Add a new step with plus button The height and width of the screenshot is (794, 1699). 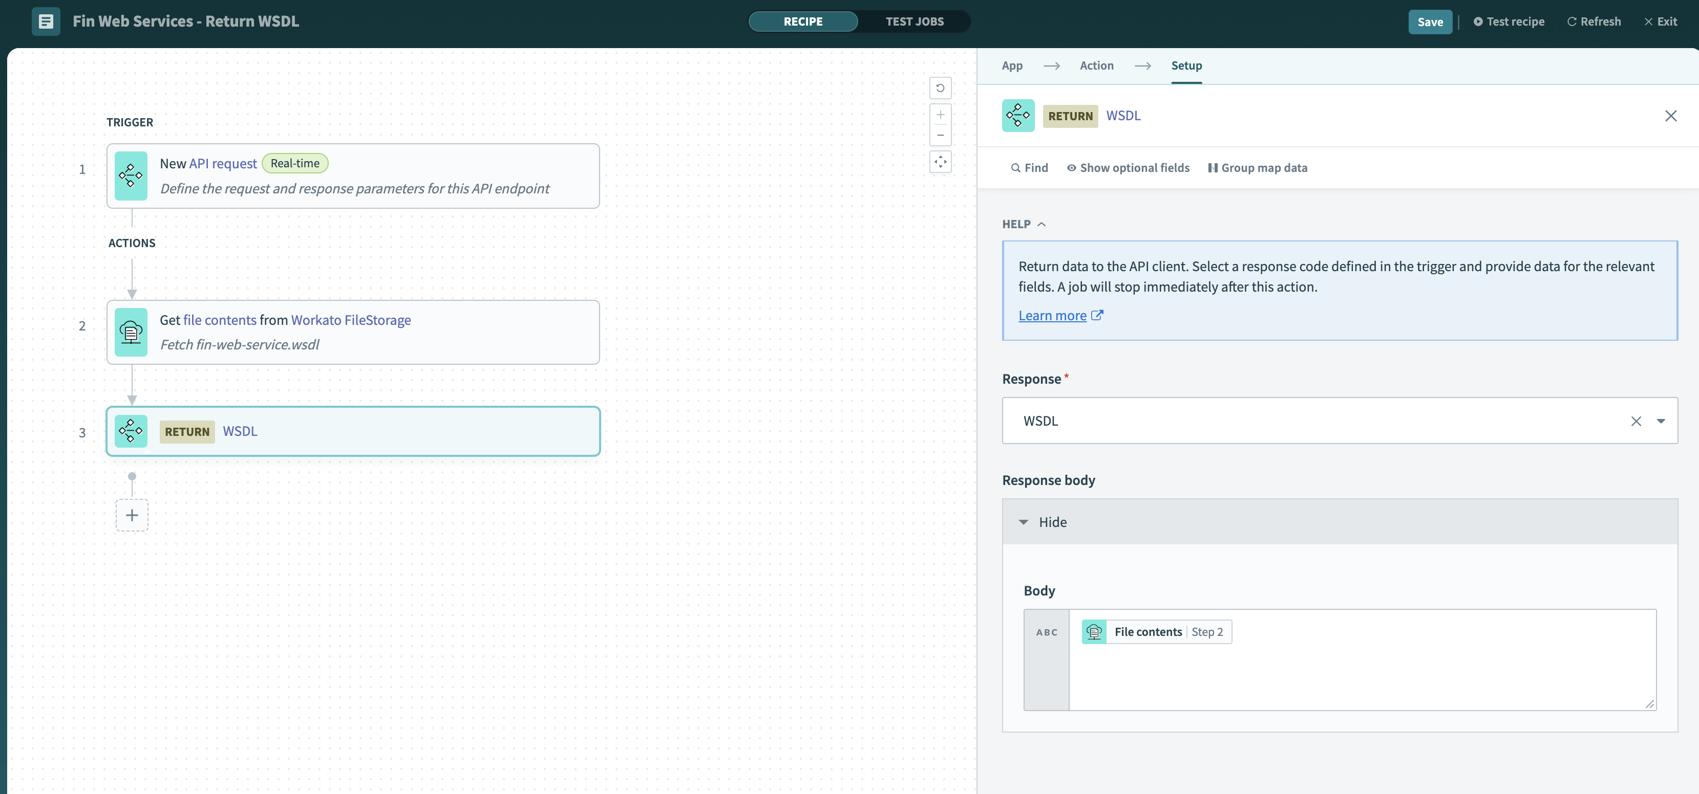[x=132, y=515]
